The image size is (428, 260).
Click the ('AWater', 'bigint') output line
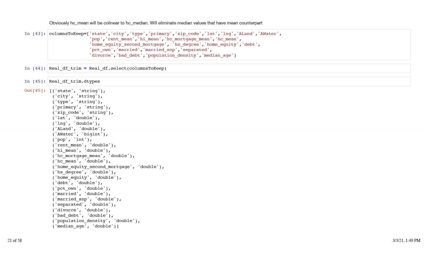tap(80, 134)
